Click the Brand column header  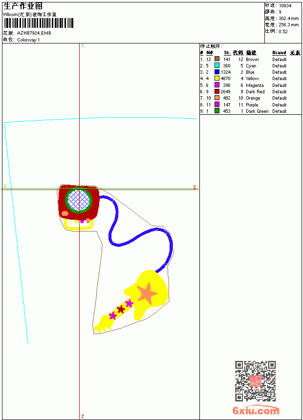pos(279,53)
